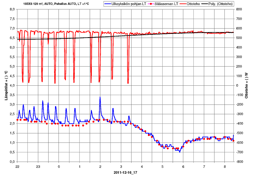Click the red dot marker for Sääaseman LT
Viewport: 253px width, 179px height.
[x=151, y=4]
